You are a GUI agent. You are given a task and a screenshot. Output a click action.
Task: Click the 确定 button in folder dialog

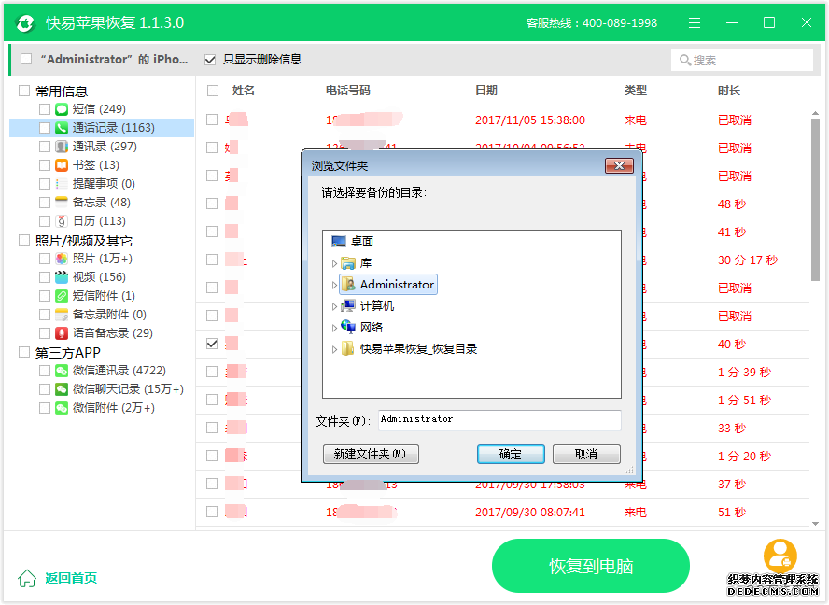[511, 455]
